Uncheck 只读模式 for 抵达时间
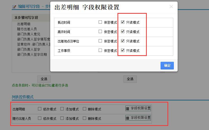 (123, 22)
